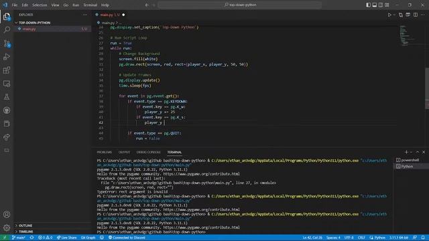Viewport: 429px width, 241px height.
Task: Open the Run menu
Action: pos(76,5)
